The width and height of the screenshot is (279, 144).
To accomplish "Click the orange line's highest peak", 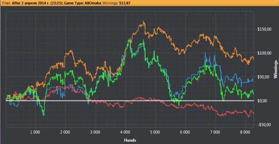I will coord(143,21).
